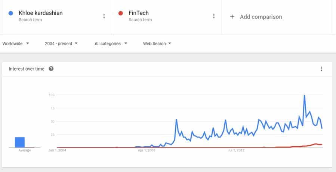Click the Apr 1, 2008 axis label

[146, 150]
